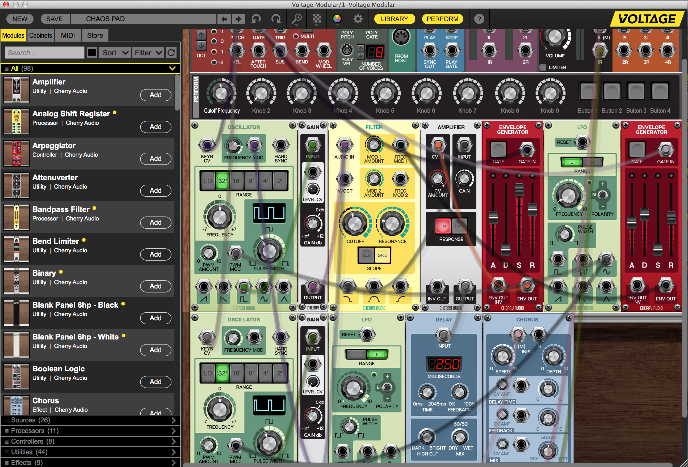The image size is (688, 467).
Task: Add the Arpeggiator module
Action: (x=156, y=159)
